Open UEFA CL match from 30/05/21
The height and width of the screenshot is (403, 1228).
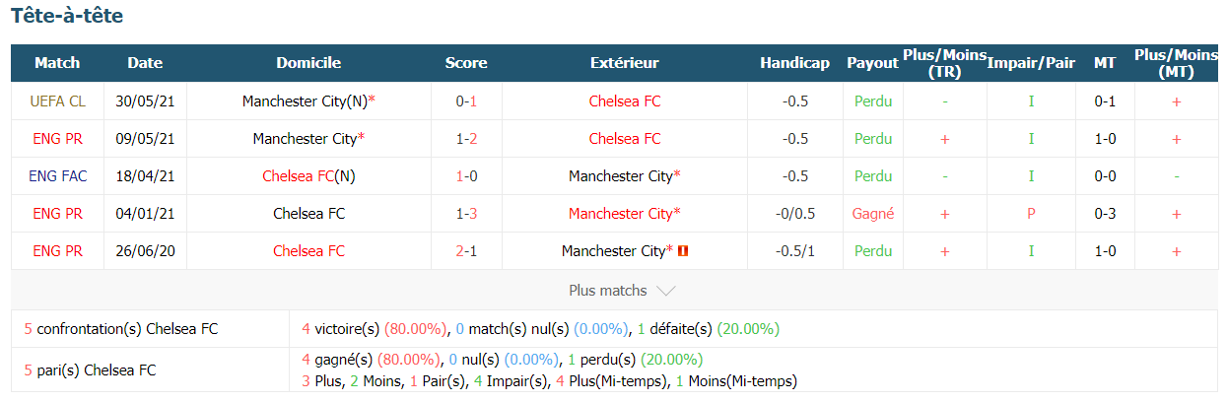tap(57, 101)
